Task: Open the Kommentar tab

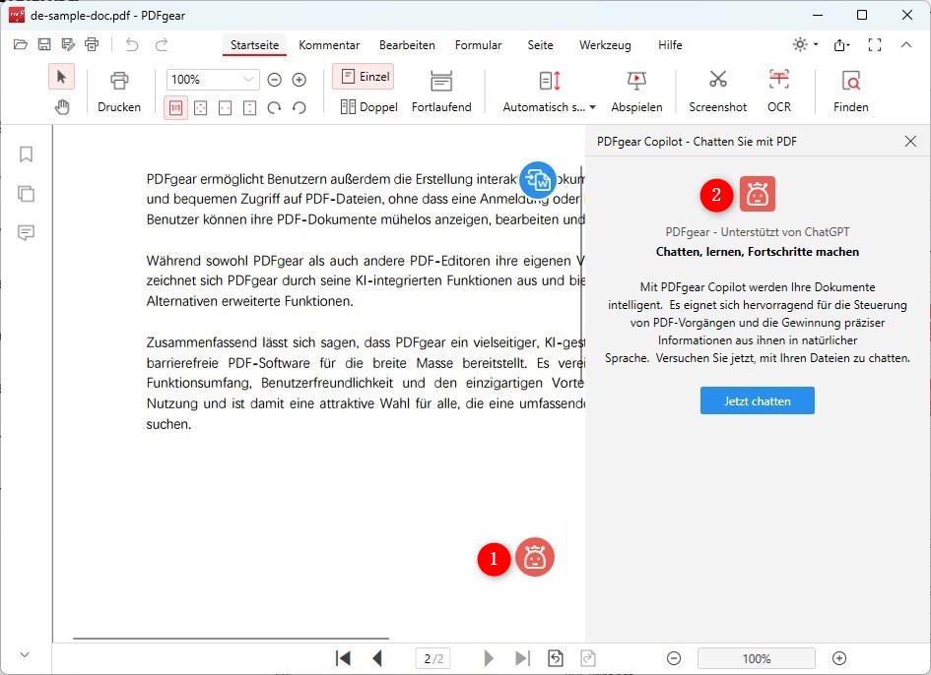Action: (329, 45)
